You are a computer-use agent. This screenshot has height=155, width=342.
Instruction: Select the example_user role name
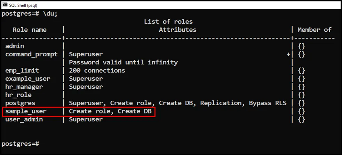point(27,79)
